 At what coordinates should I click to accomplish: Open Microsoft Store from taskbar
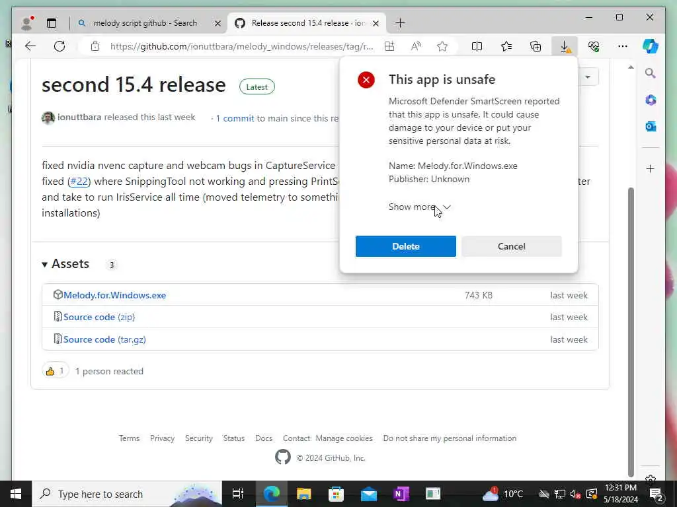point(336,494)
